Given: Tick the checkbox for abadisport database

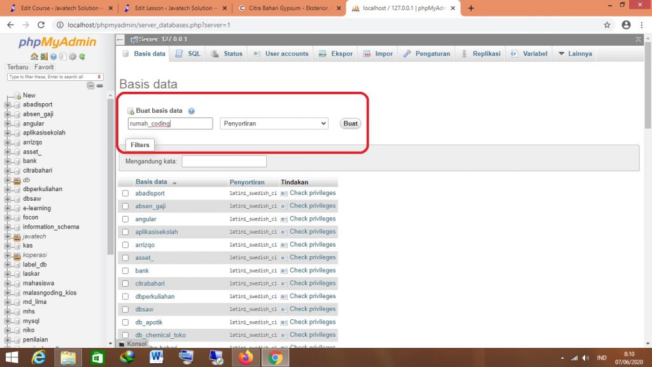Looking at the screenshot, I should [x=125, y=194].
